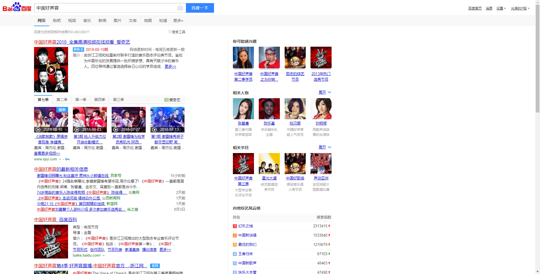Open 搜索工具 filter
Image resolution: width=540 pixels, height=274 pixels.
click(177, 32)
